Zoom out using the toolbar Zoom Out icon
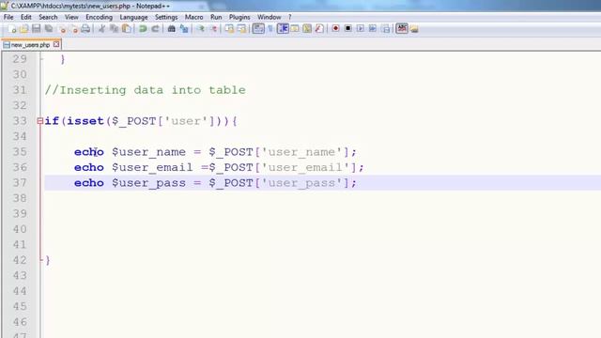This screenshot has height=338, width=601. (213, 29)
